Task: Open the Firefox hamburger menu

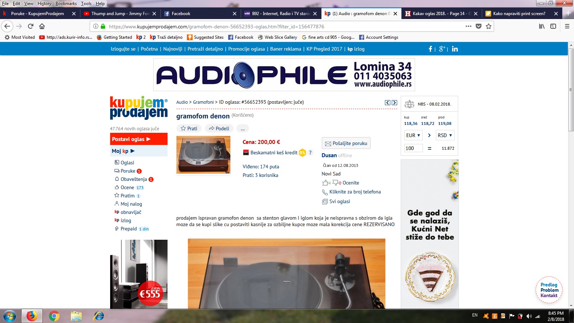Action: click(567, 26)
